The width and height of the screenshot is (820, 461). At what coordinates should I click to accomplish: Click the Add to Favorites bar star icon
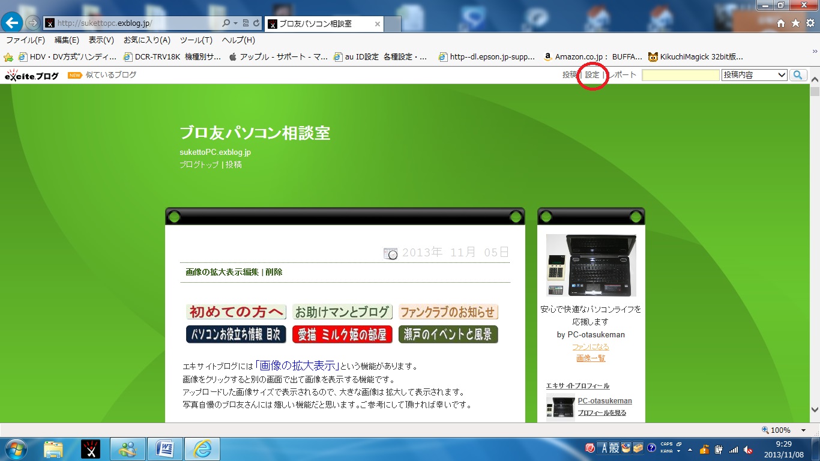pos(8,57)
